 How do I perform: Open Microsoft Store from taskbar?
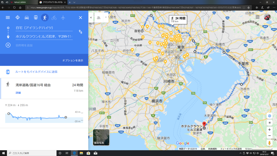88,153
